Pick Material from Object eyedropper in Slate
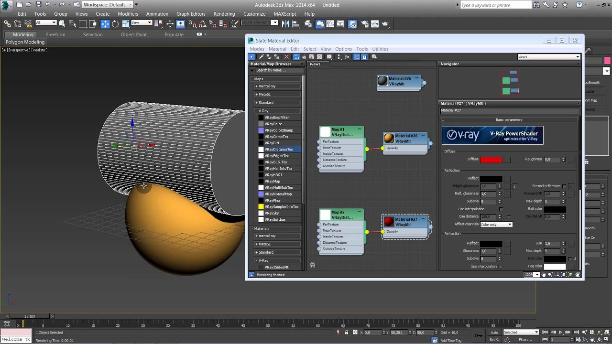The image size is (612, 344). coord(261,57)
